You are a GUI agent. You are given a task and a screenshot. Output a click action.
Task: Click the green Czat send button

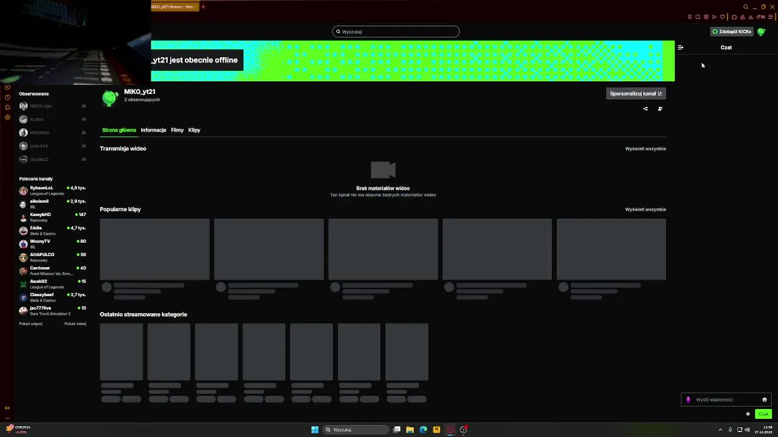(x=763, y=414)
